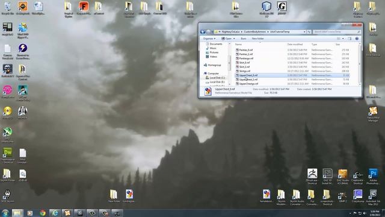Launch Dreamweaver shortcut on the desktop

click(7, 156)
